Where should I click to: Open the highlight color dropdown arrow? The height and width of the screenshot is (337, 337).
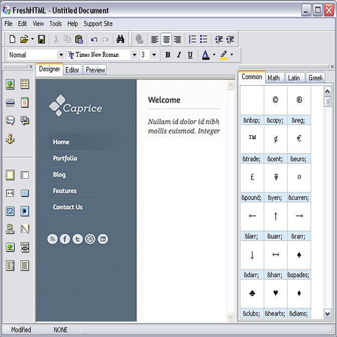(231, 54)
